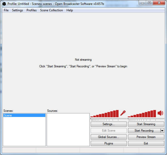This screenshot has width=167, height=155.
Task: Open the Plugins button
Action: point(109,143)
